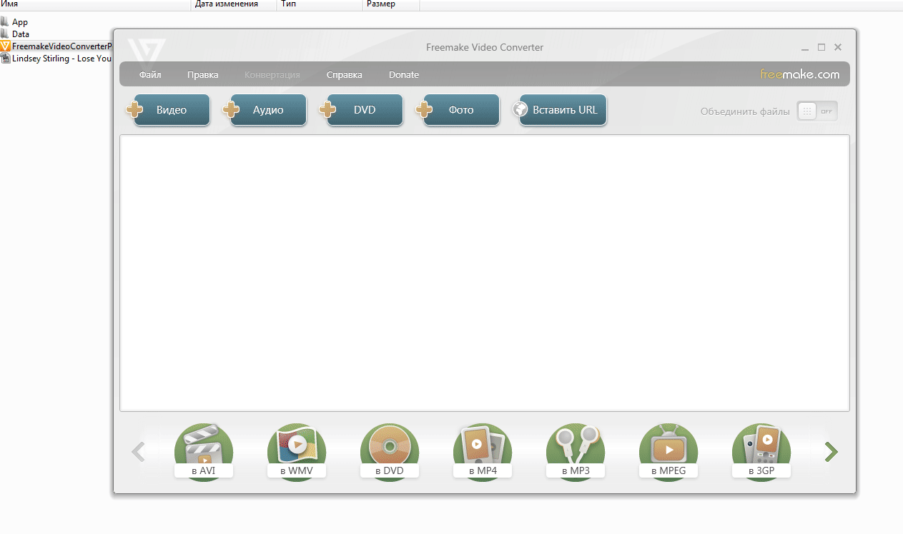Convert to MPEG TV icon
This screenshot has height=534, width=903.
(x=668, y=451)
